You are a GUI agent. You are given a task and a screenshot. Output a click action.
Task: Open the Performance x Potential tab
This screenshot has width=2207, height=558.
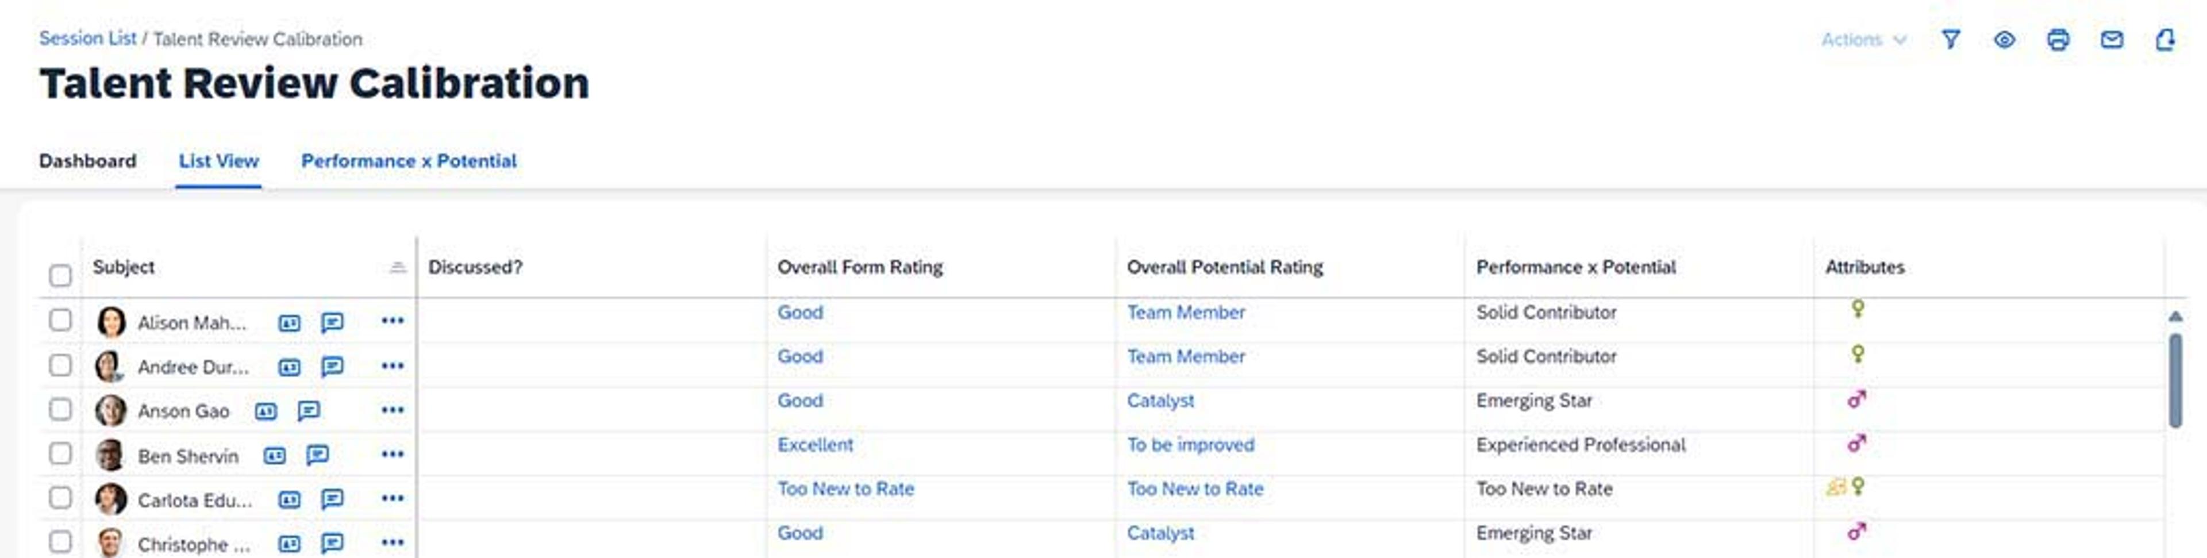click(x=409, y=161)
